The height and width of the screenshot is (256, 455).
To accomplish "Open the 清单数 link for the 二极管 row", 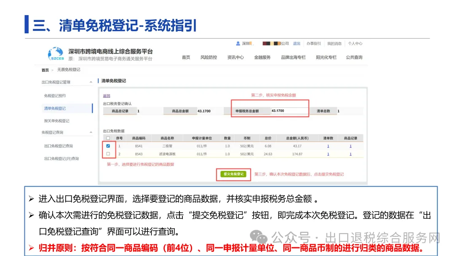I will [328, 146].
